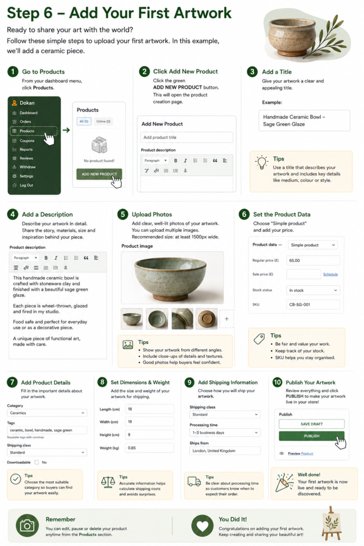Open the Category dropdown showing Ceramics
This screenshot has width=364, height=546.
[x=47, y=413]
